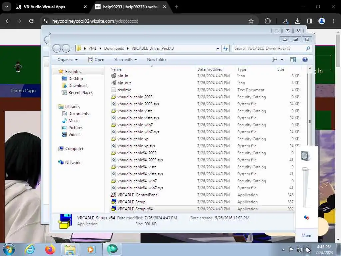The height and width of the screenshot is (256, 341).
Task: Select Recent Places in navigation pane
Action: (x=81, y=93)
